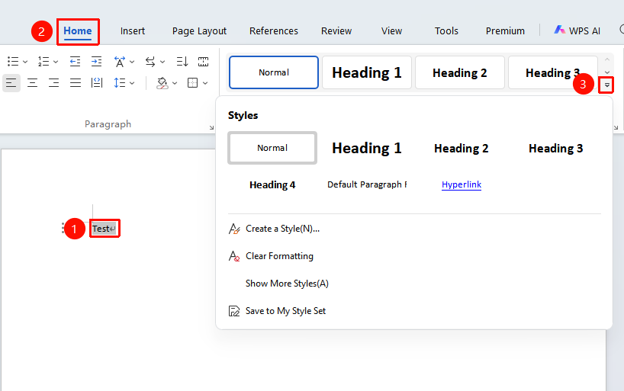Apply distributed alignment
This screenshot has height=391, width=624.
[97, 83]
